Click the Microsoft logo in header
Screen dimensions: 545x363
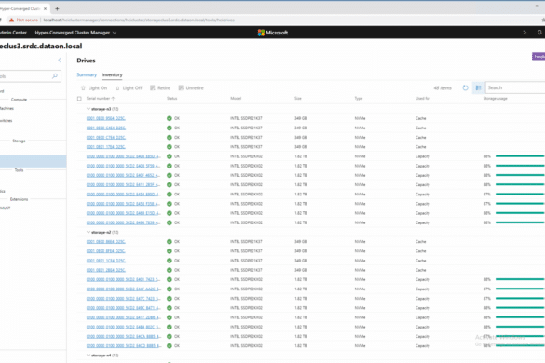[273, 33]
